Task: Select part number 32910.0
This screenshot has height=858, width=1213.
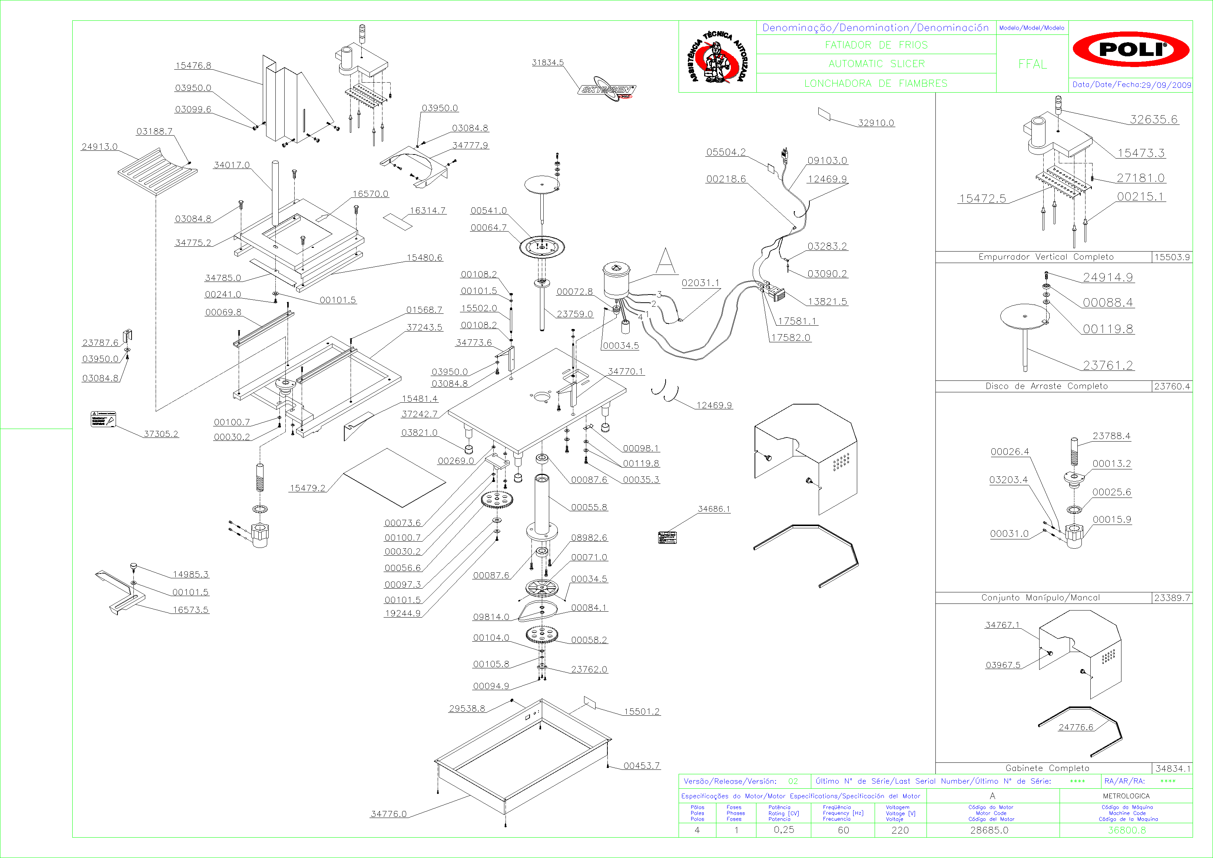Action: coord(876,123)
